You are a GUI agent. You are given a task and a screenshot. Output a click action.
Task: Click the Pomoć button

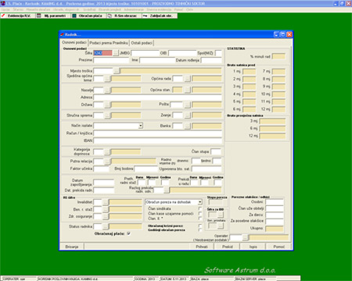tap(278, 247)
